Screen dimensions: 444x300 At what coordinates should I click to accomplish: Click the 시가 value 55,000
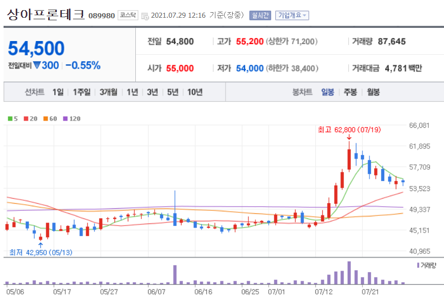180,68
